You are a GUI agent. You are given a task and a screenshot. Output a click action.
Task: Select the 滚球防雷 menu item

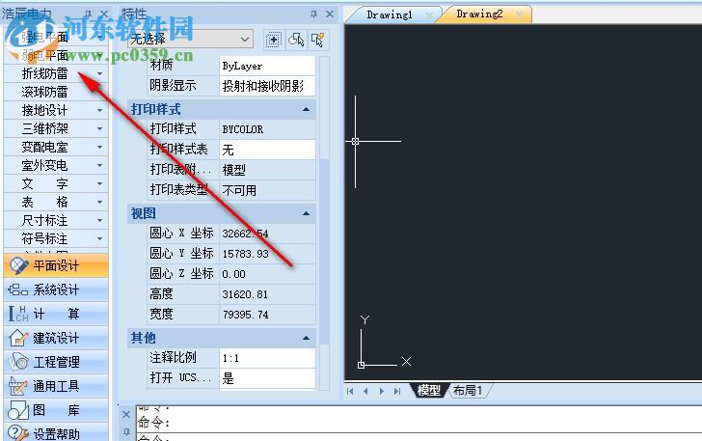[56, 92]
